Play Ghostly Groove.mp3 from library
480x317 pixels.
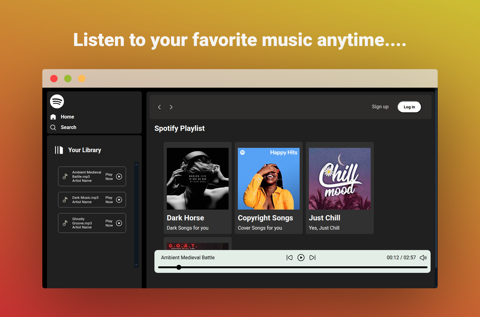(119, 223)
